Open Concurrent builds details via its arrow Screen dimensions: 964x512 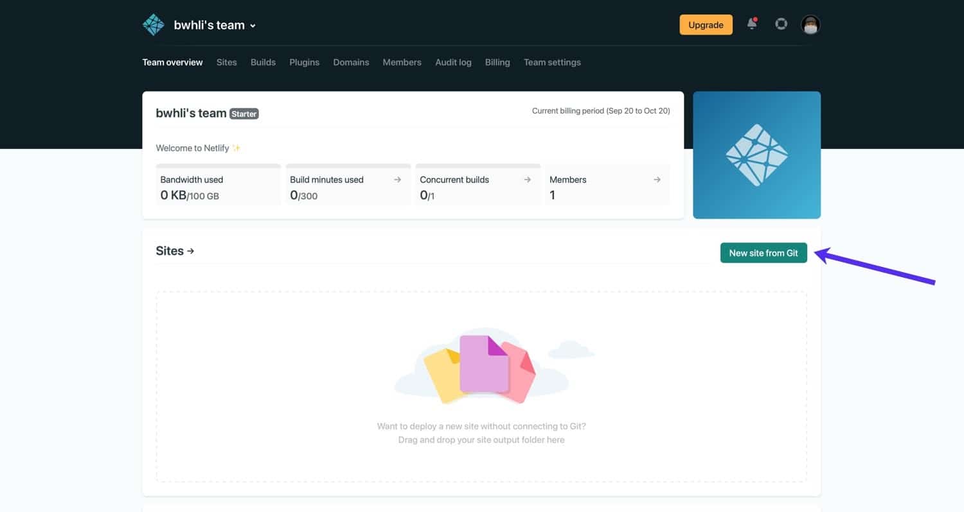click(528, 180)
